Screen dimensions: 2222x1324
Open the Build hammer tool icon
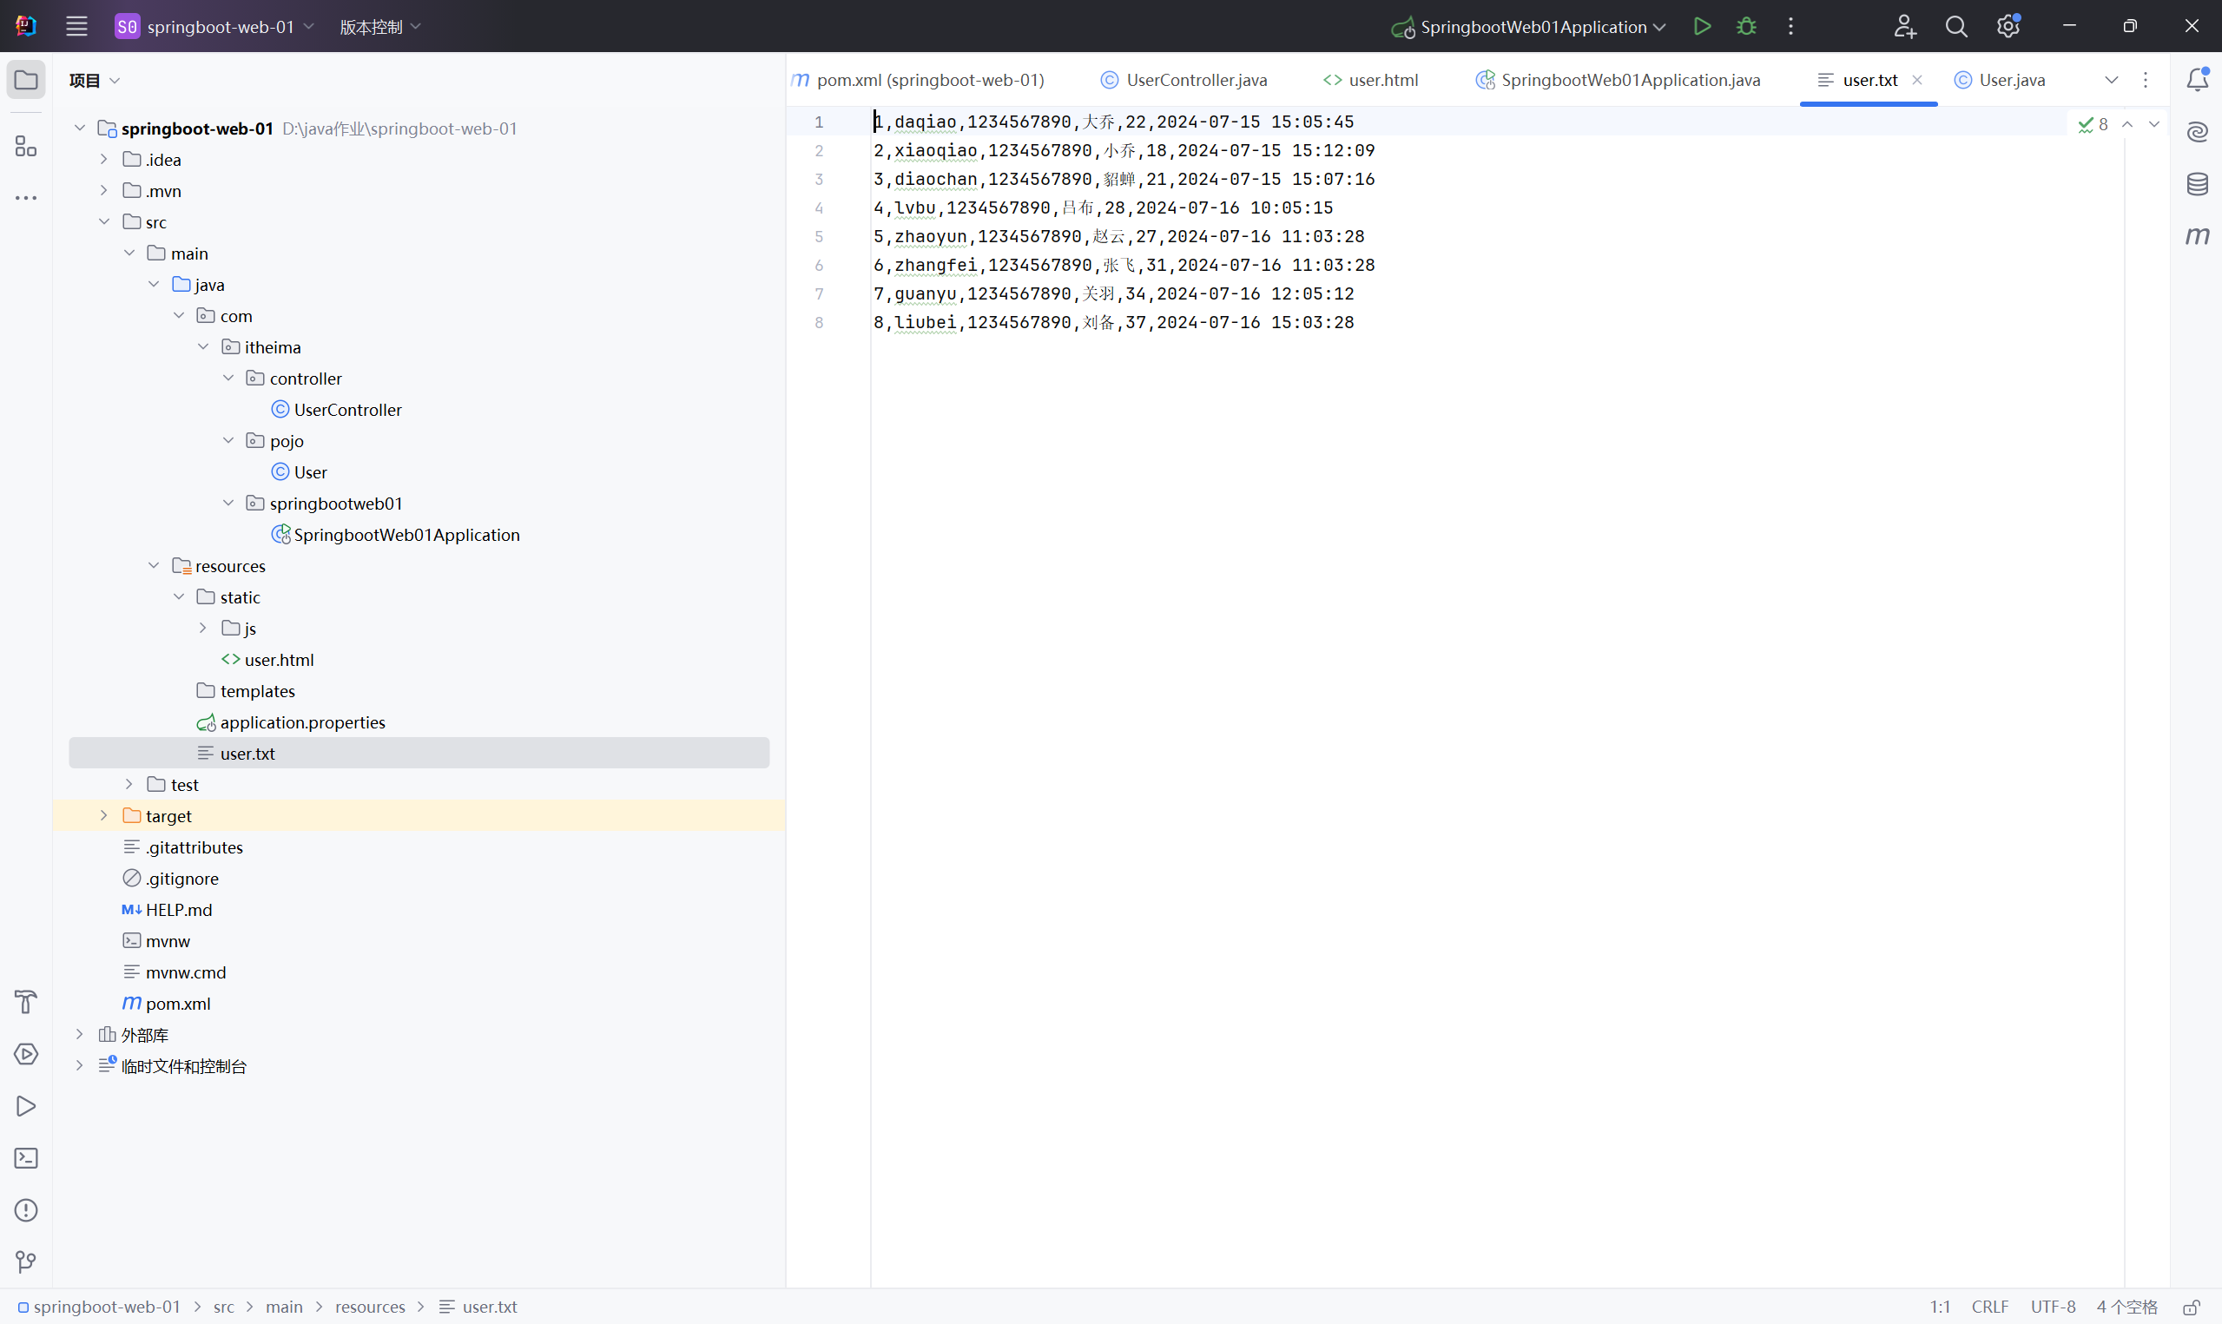pyautogui.click(x=26, y=1001)
